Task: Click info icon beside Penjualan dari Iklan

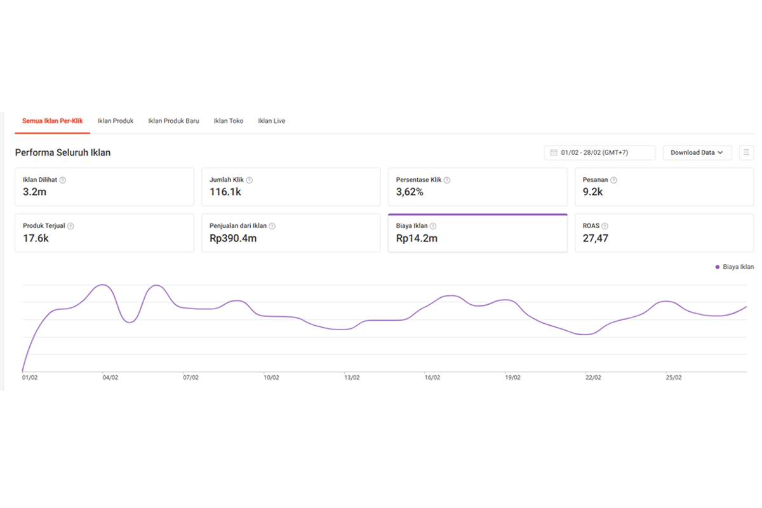Action: 272,226
